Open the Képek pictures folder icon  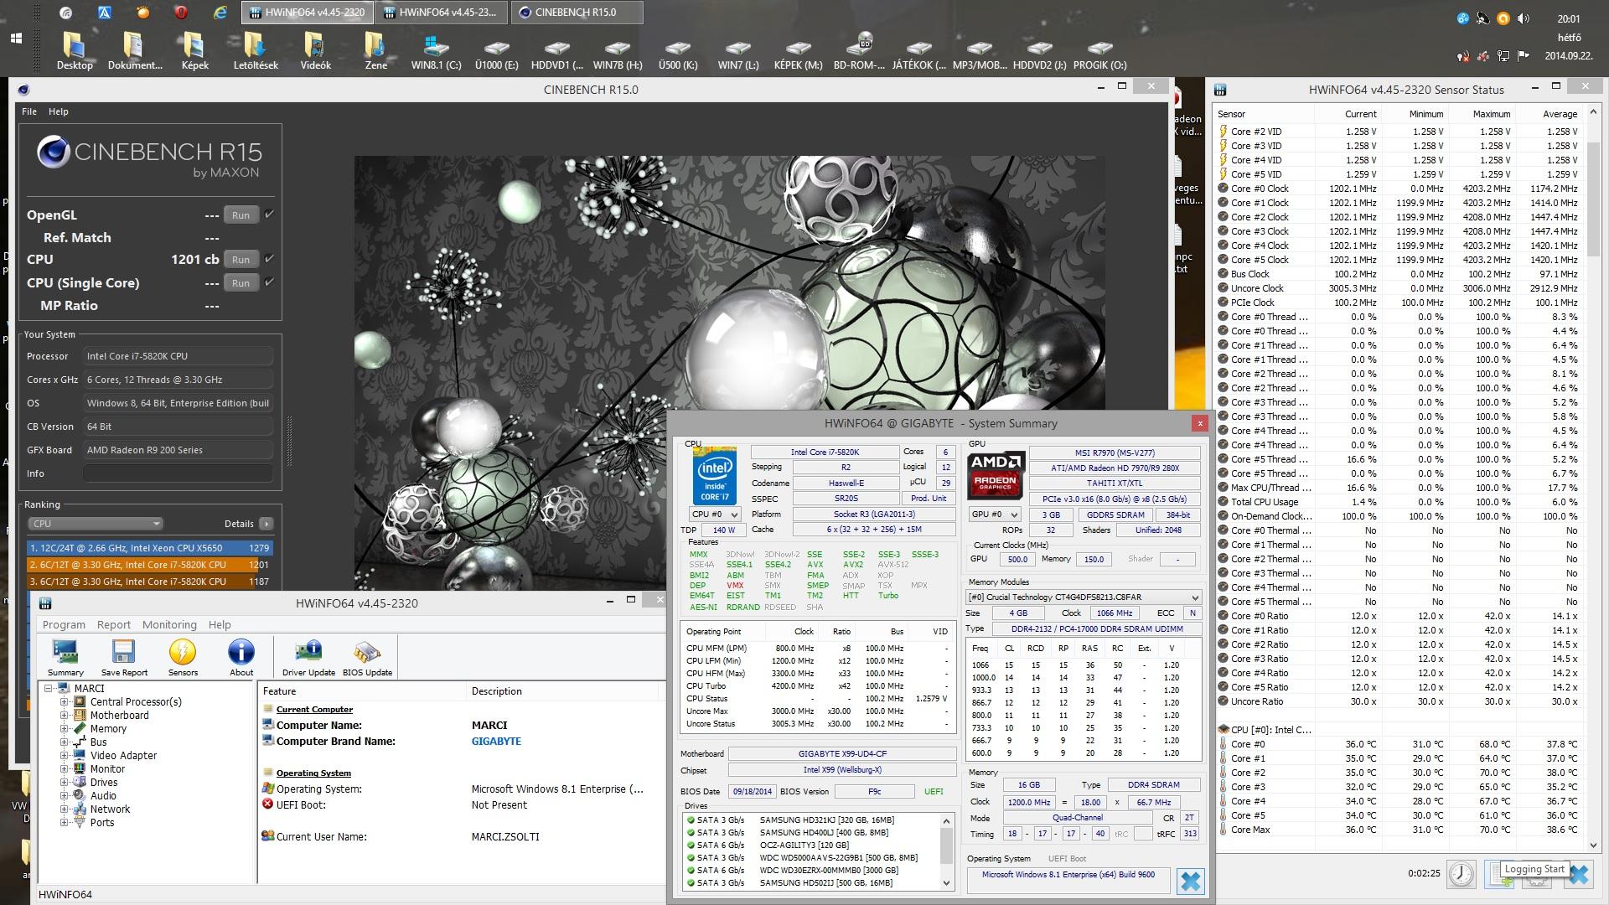click(194, 50)
